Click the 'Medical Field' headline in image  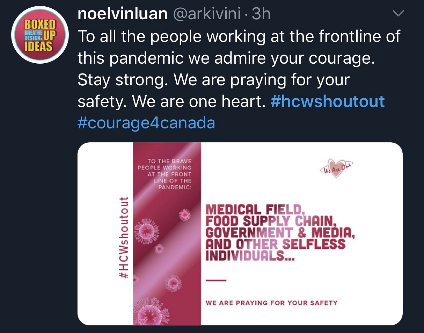click(255, 210)
